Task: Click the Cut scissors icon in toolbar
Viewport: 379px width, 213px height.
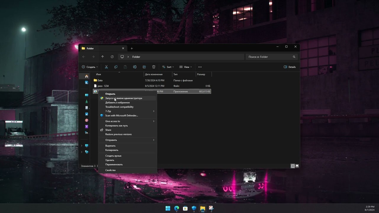Action: point(106,67)
